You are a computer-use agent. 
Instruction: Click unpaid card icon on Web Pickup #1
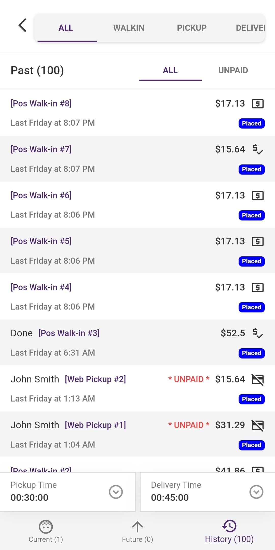pos(258,425)
